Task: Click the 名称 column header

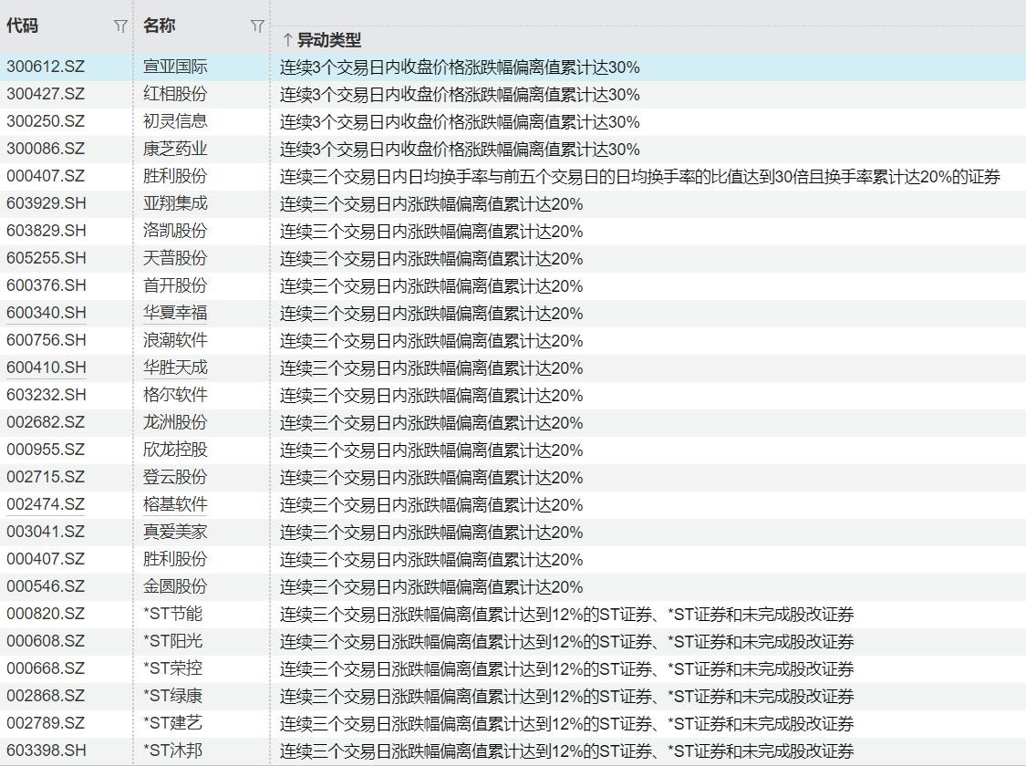Action: coord(160,26)
